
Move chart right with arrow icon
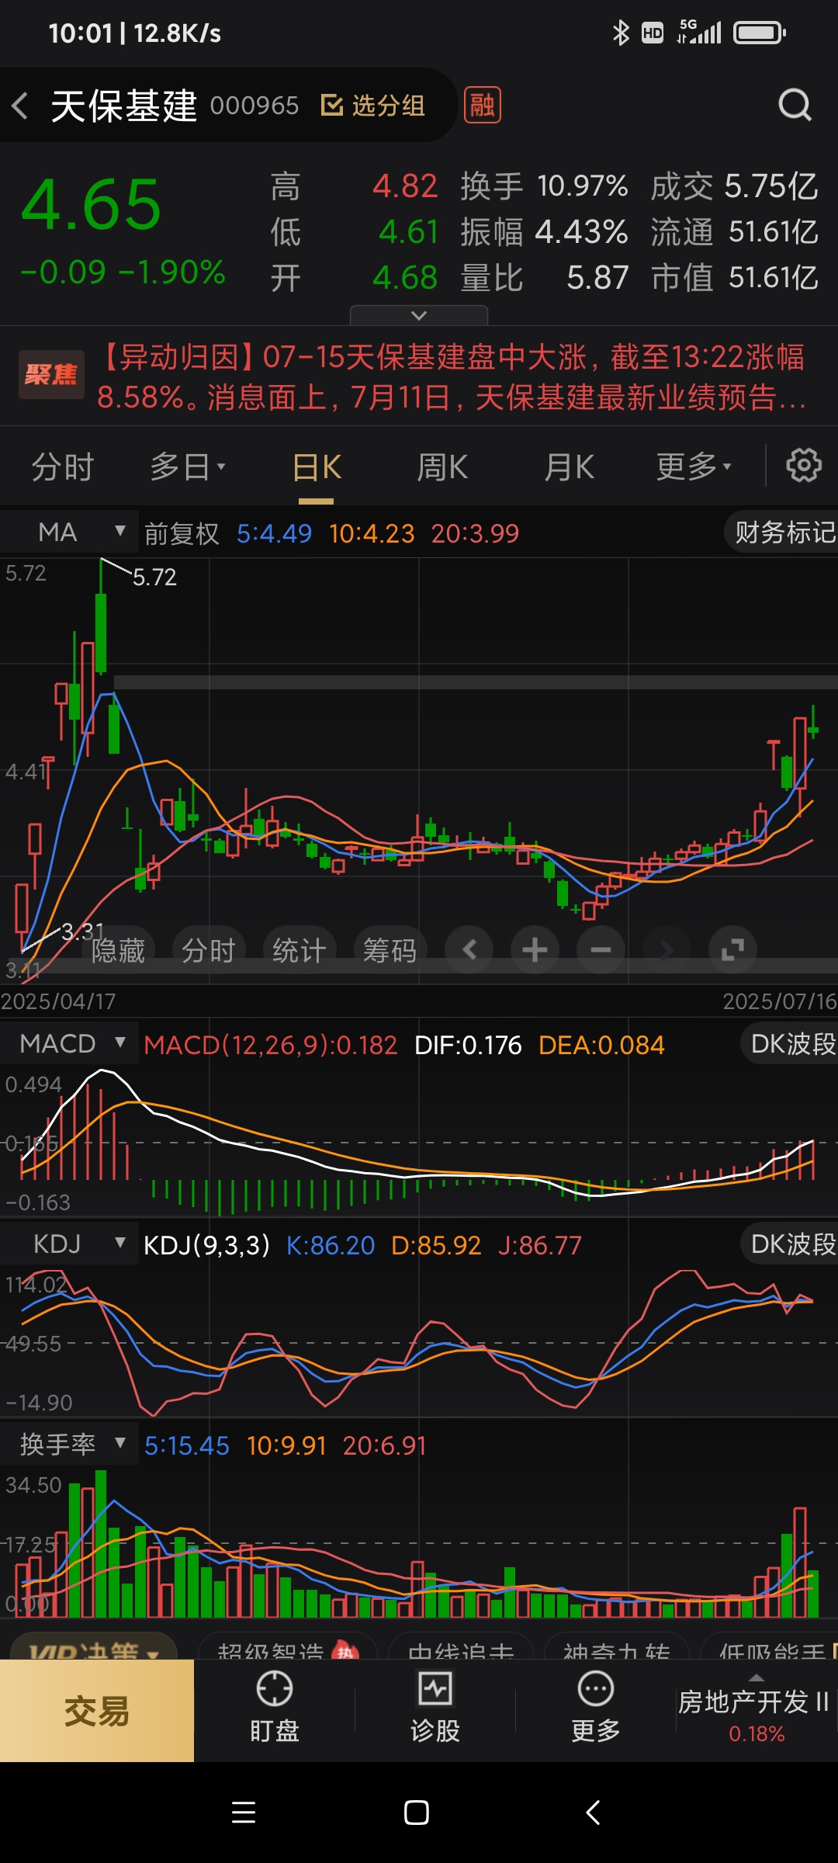coord(667,949)
